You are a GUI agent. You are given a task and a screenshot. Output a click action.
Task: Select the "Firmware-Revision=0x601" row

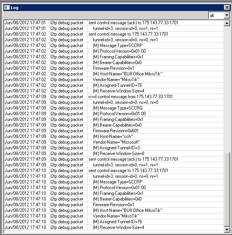114,131
